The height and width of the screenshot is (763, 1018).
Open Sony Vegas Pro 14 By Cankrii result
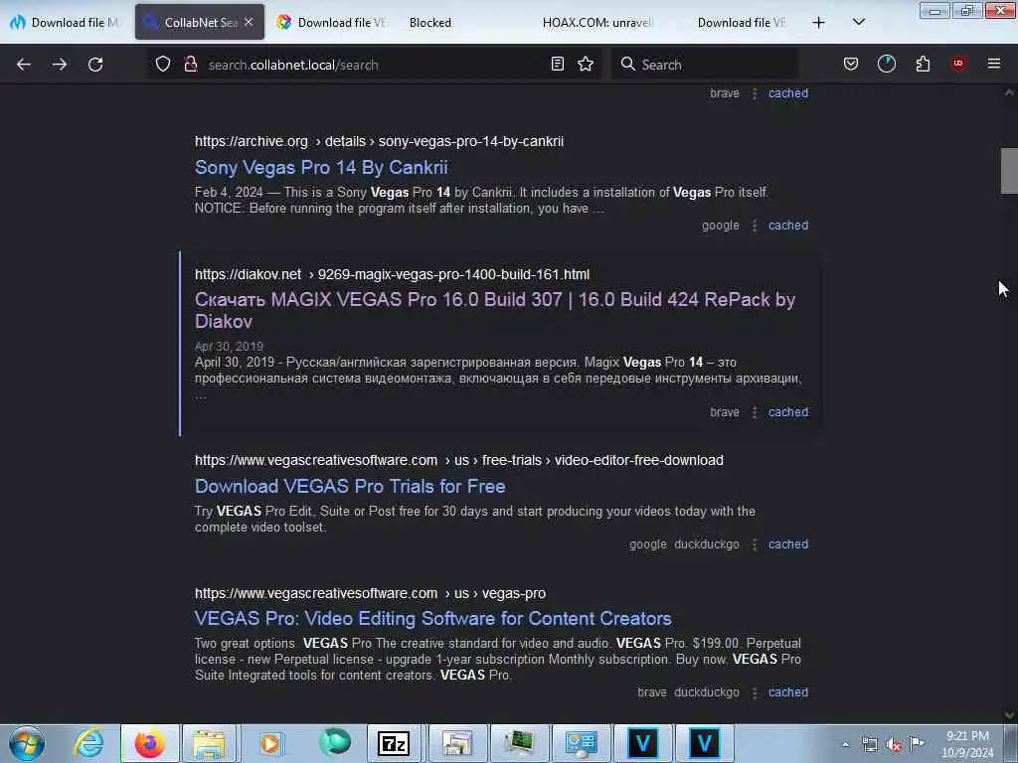(x=321, y=167)
